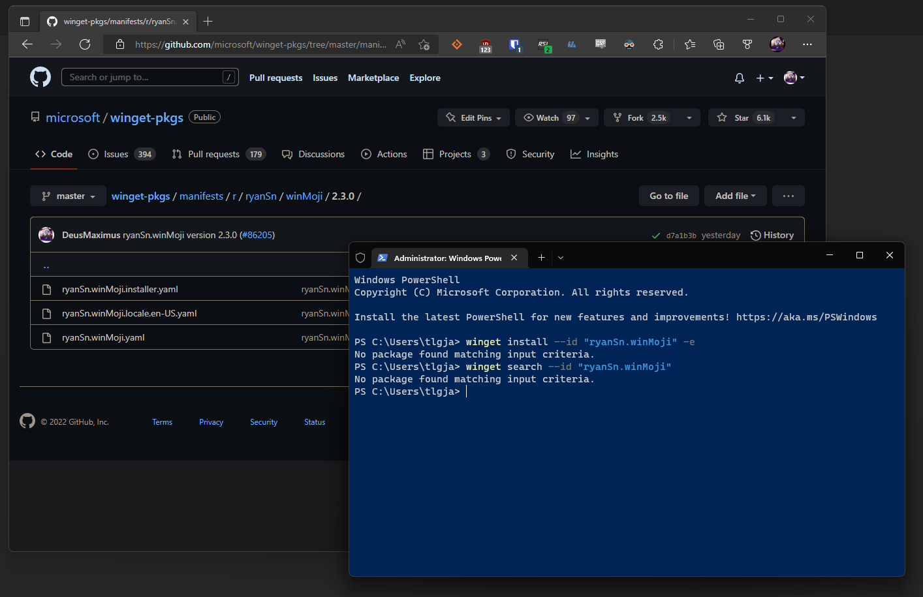923x597 pixels.
Task: Click the Go to file button
Action: pos(668,196)
